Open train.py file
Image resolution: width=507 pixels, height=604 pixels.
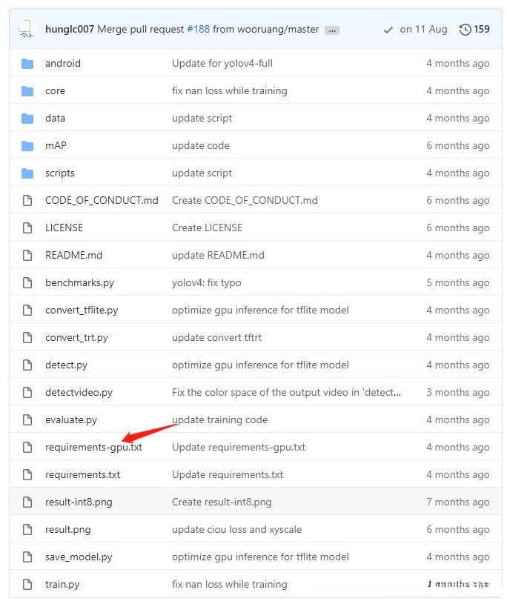coord(62,584)
